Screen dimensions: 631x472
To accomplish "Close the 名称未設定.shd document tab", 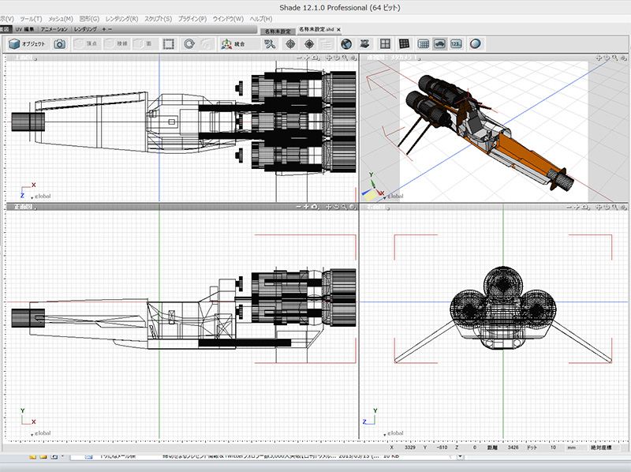I will pyautogui.click(x=338, y=29).
